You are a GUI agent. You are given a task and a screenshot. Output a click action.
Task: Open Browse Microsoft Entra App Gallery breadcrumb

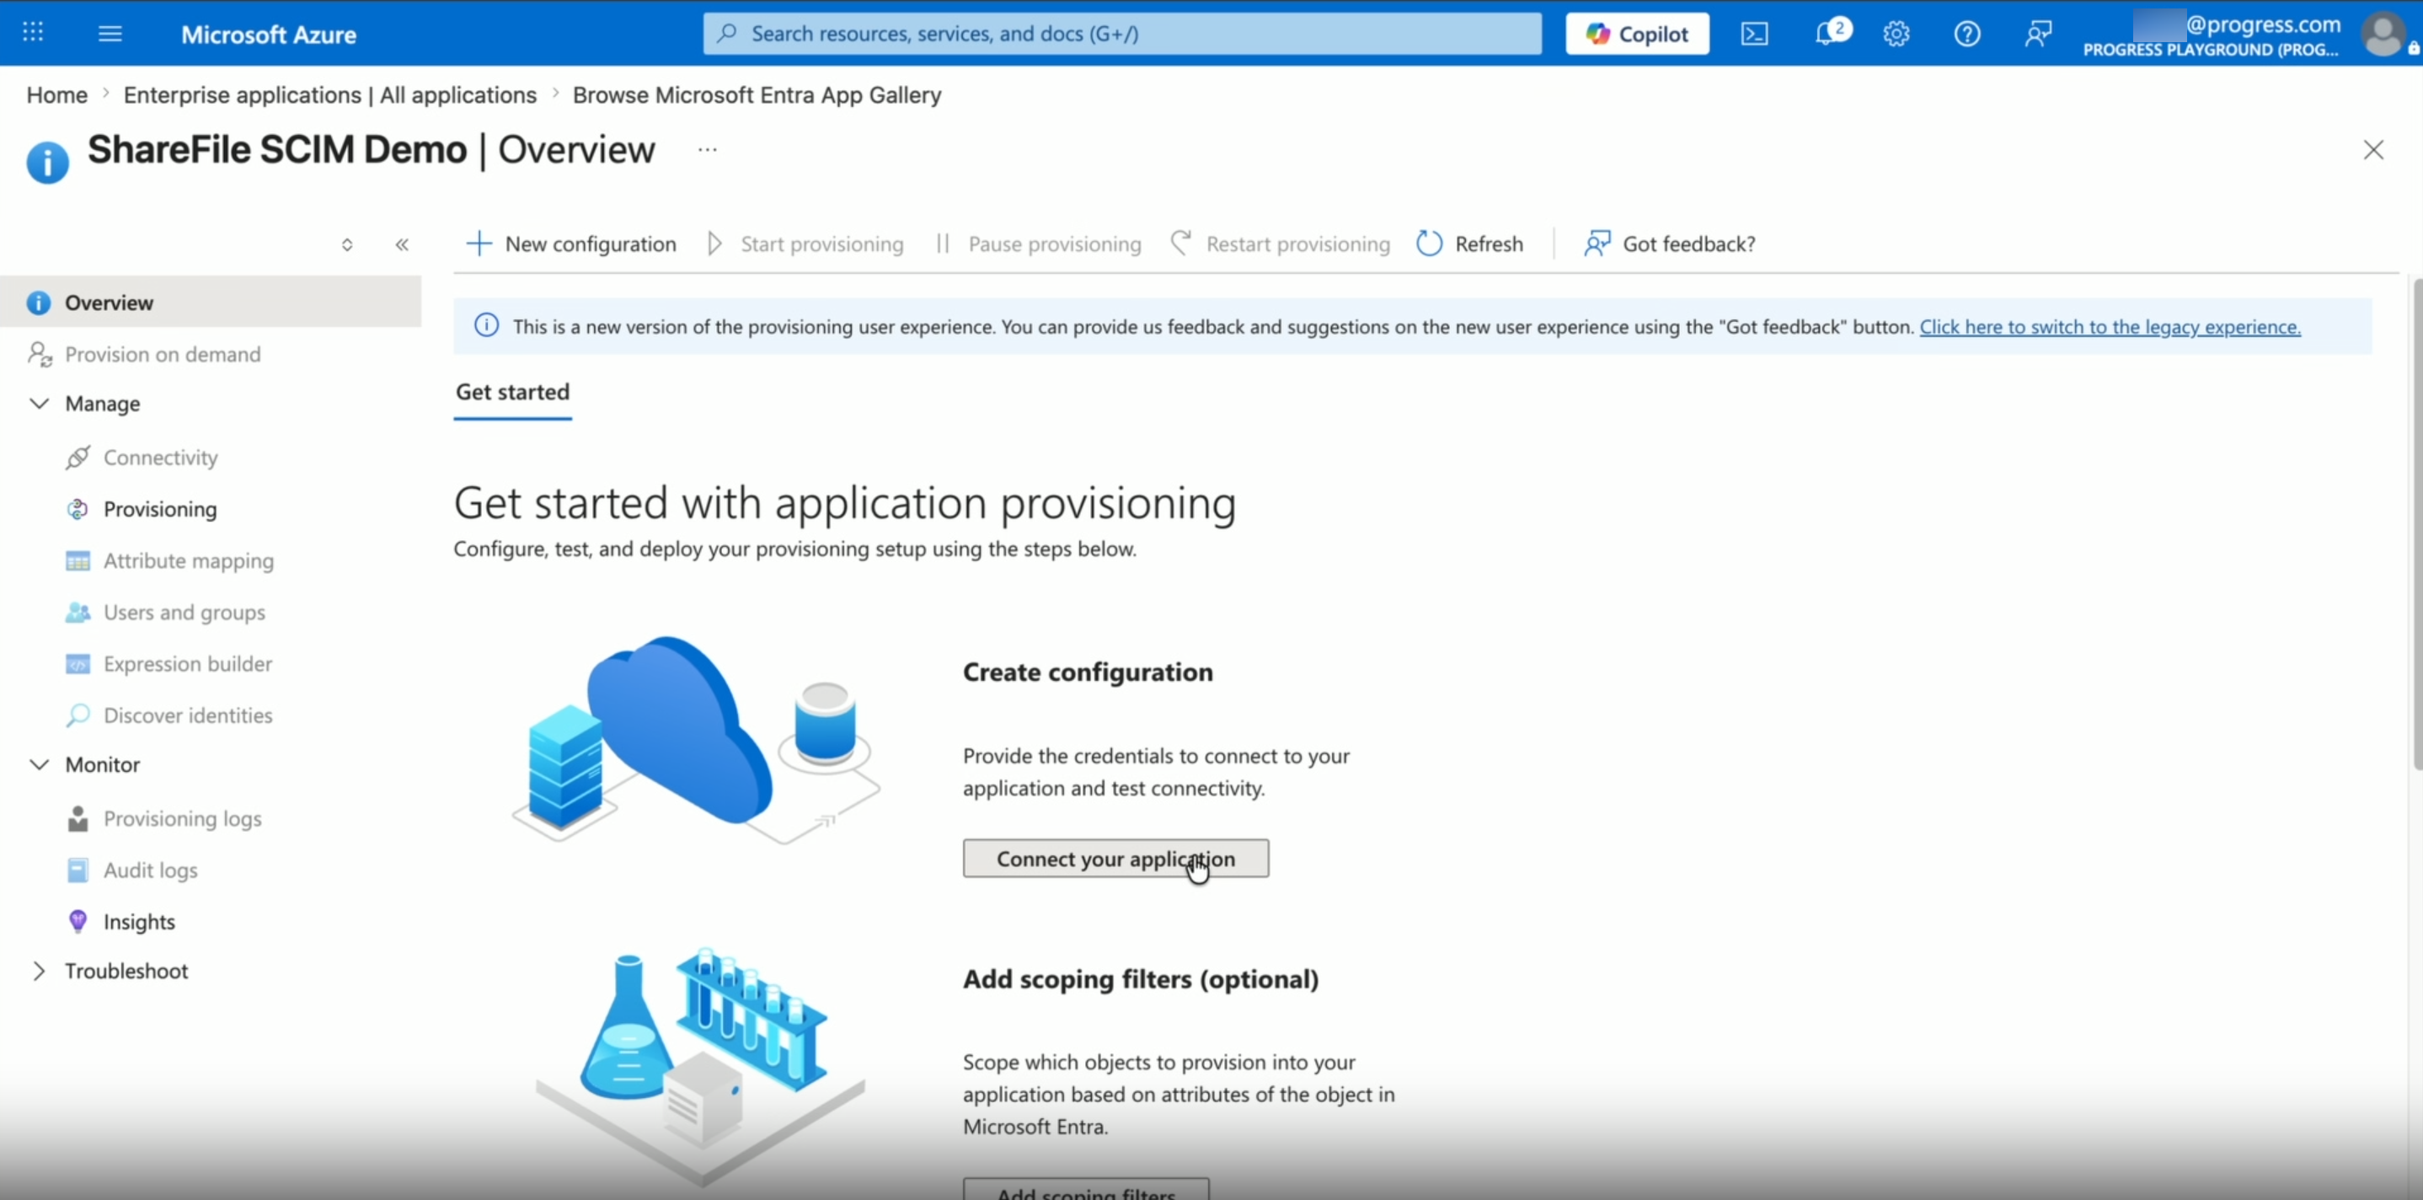[757, 95]
